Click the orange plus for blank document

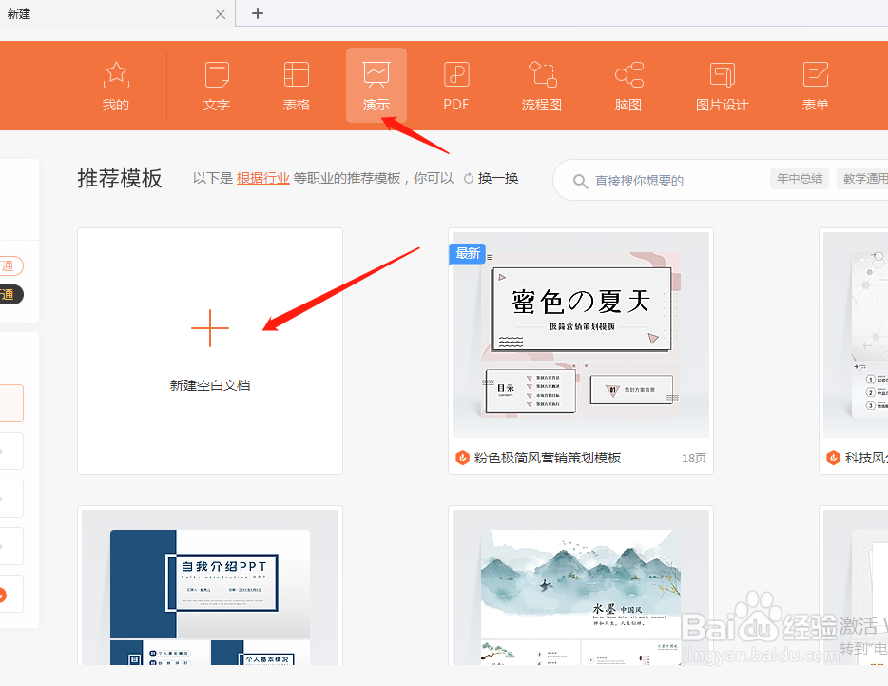click(210, 328)
